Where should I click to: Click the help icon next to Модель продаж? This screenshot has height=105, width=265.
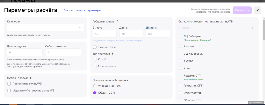pos(30,78)
